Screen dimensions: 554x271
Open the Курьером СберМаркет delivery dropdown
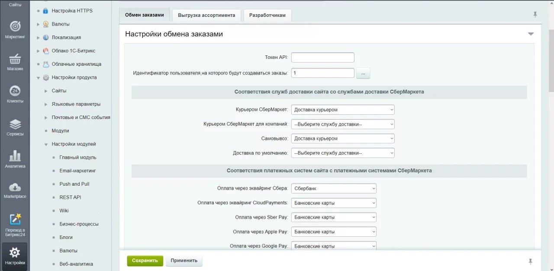343,110
